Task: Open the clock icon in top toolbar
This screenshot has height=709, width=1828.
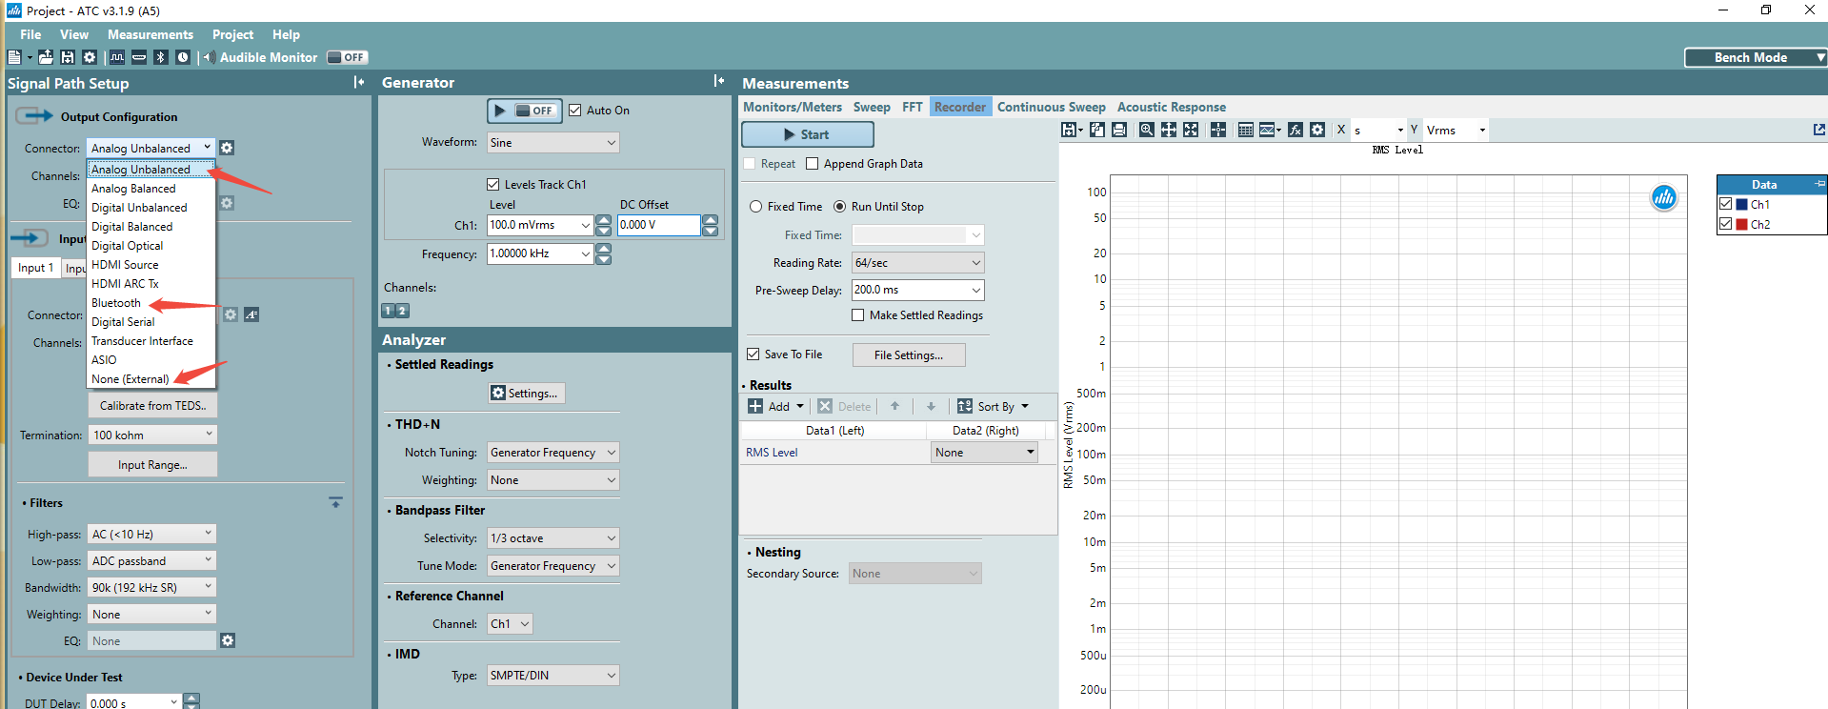Action: (183, 57)
